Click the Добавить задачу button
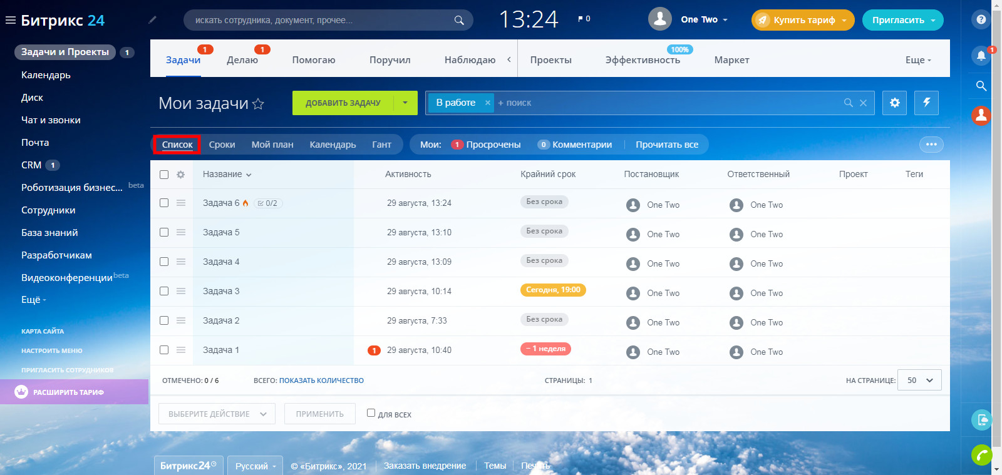Viewport: 1002px width, 475px height. coord(343,103)
